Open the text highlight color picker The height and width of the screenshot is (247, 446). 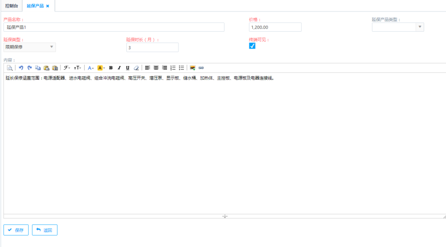coord(101,68)
